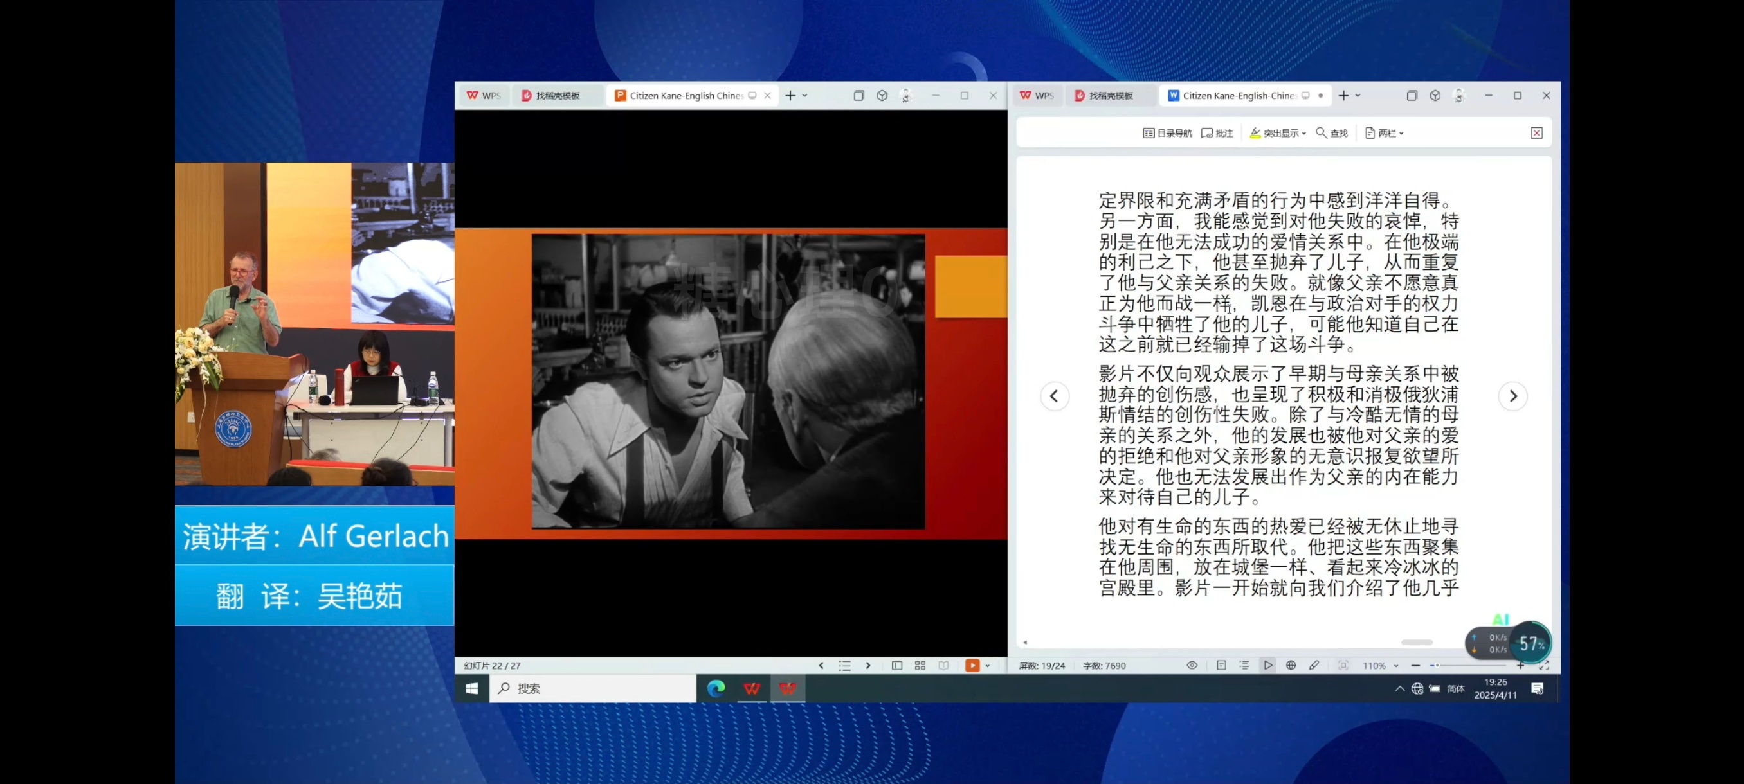Open clock showing 19:26 2025/4/11
Screen dimensions: 1744x784
point(1496,689)
